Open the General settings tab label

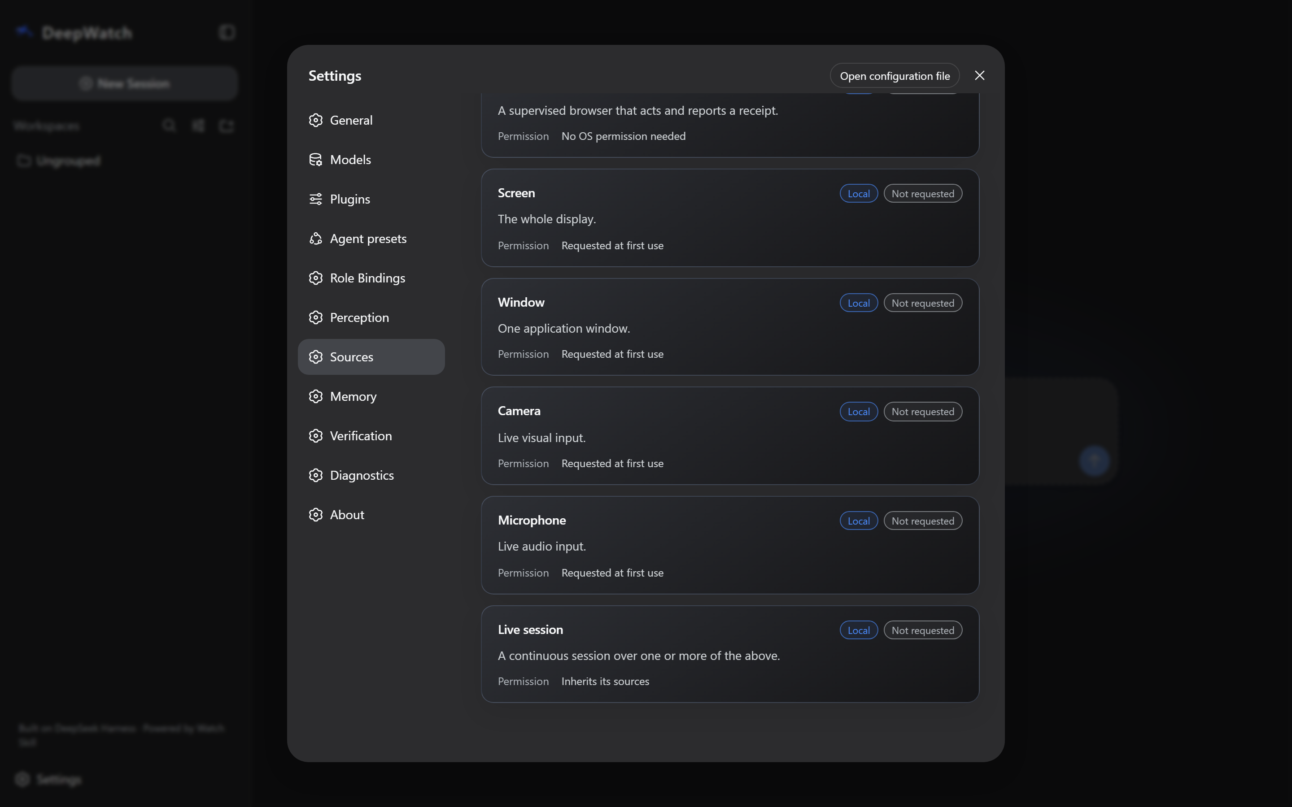351,120
